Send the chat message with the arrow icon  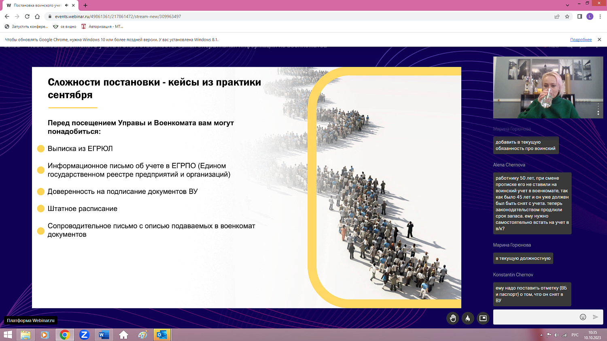tap(595, 317)
